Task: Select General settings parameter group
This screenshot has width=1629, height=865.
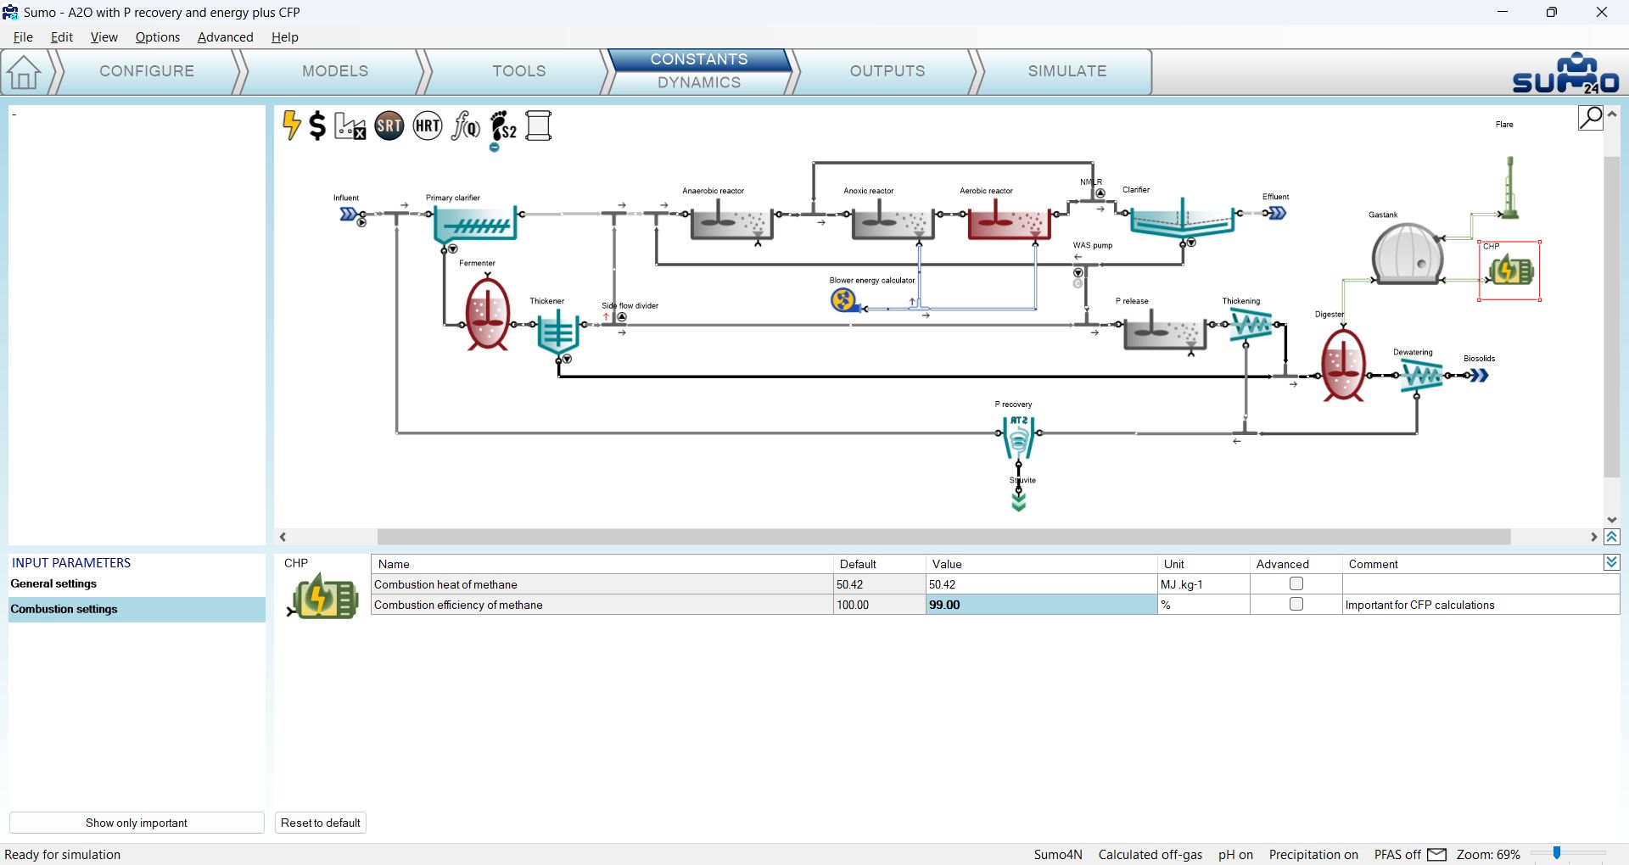Action: [x=137, y=583]
